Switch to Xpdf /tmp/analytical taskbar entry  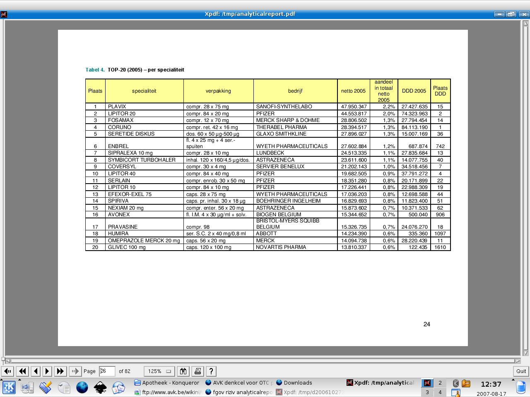381,383
